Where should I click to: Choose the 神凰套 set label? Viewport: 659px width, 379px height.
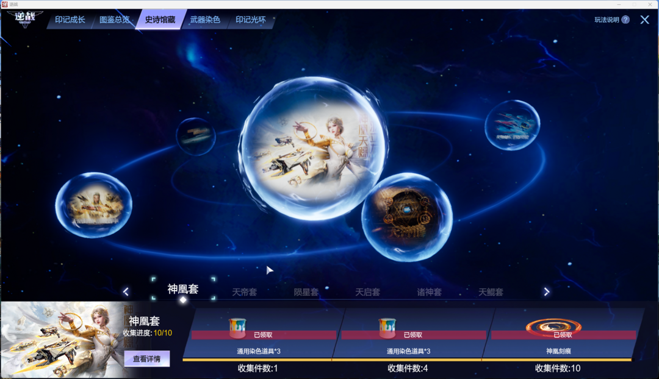coord(183,289)
